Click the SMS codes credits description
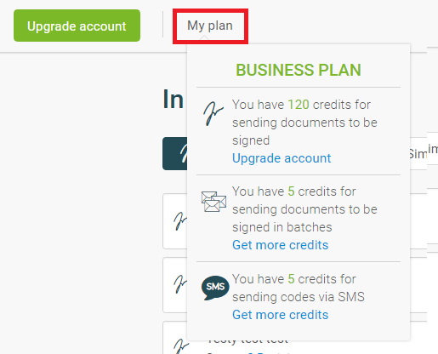Viewport: 438px width, 354px height. (x=299, y=288)
